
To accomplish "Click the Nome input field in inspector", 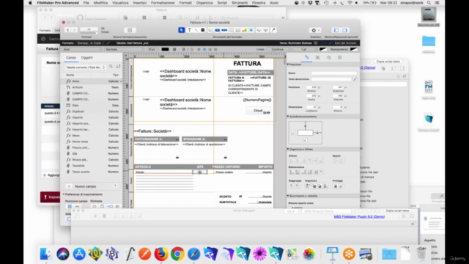I will pos(334,73).
